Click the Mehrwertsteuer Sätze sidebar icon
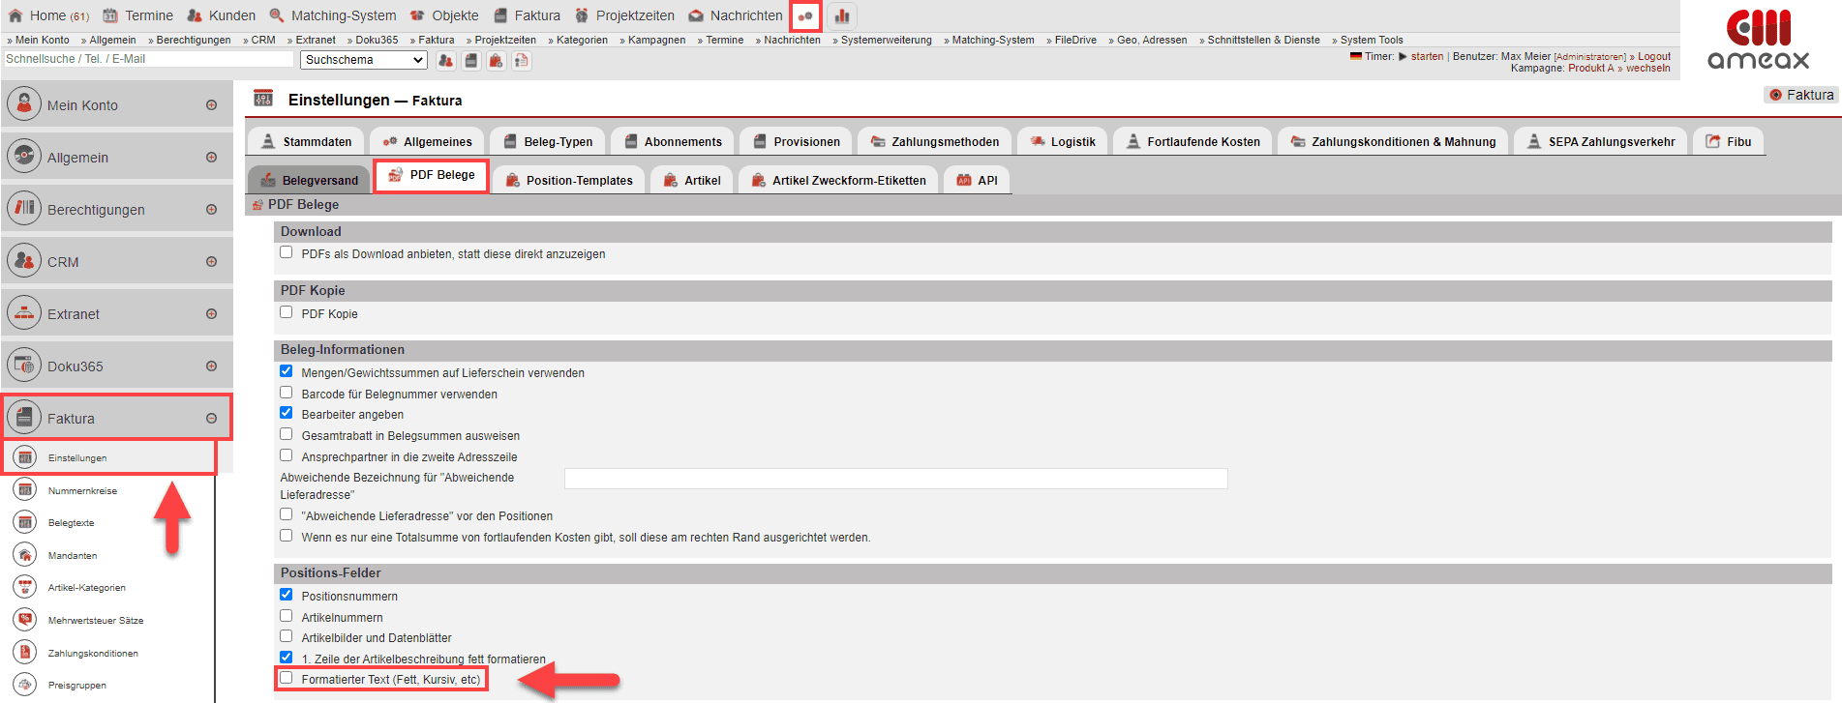Image resolution: width=1842 pixels, height=703 pixels. (x=26, y=620)
